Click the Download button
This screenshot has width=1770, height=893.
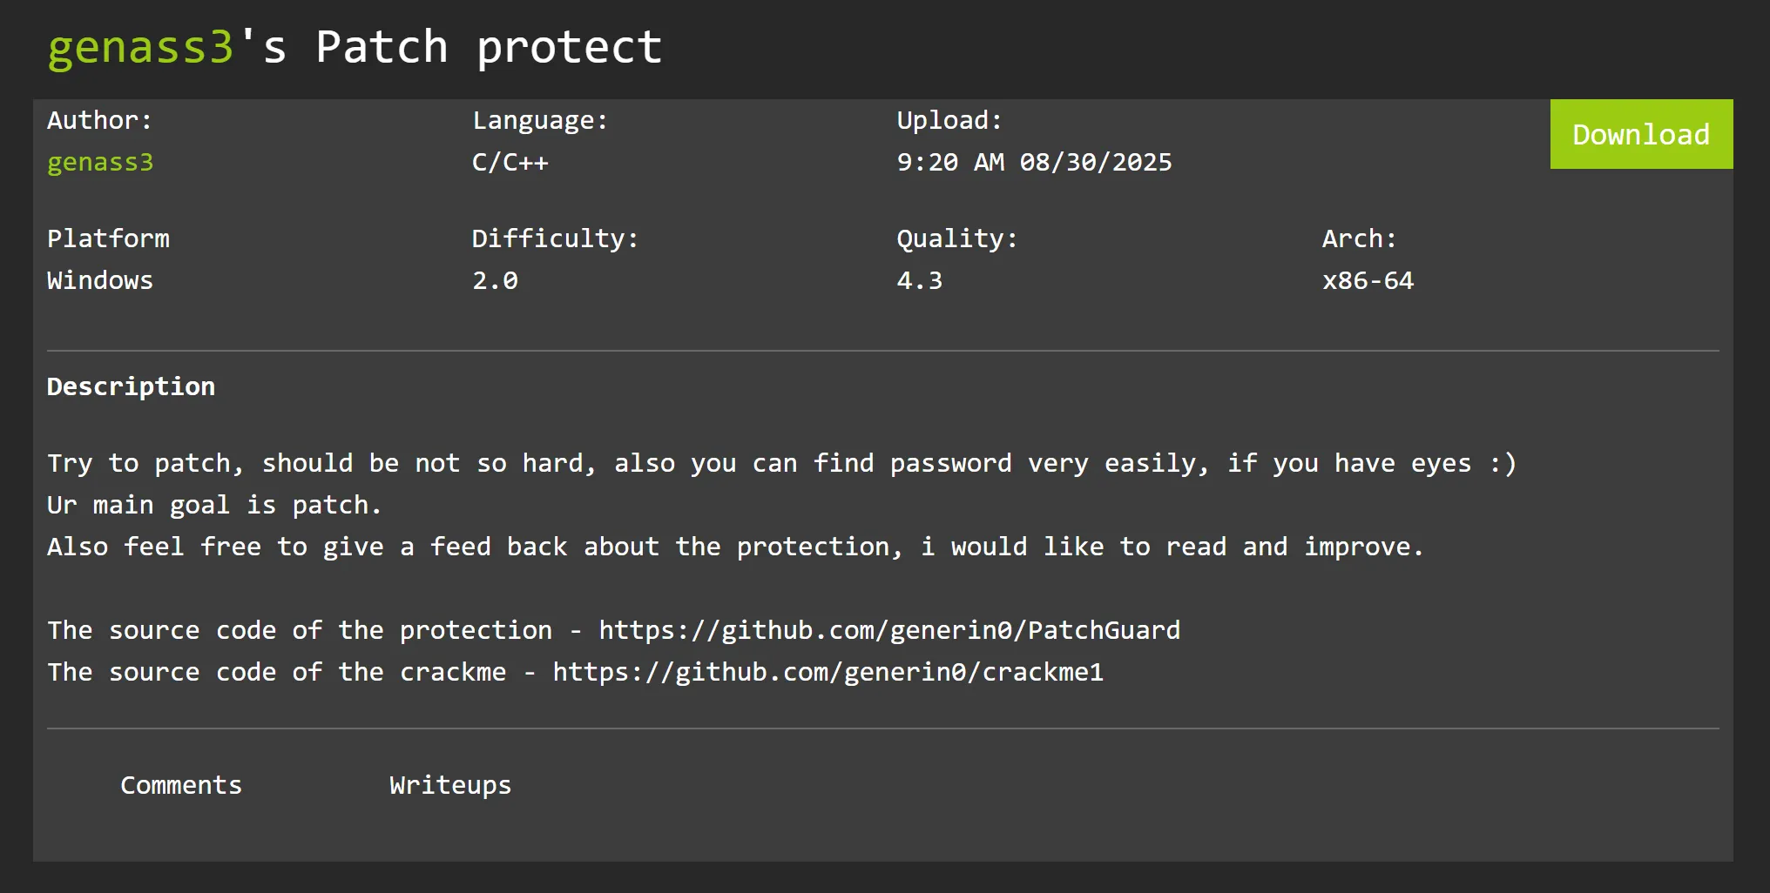tap(1640, 134)
